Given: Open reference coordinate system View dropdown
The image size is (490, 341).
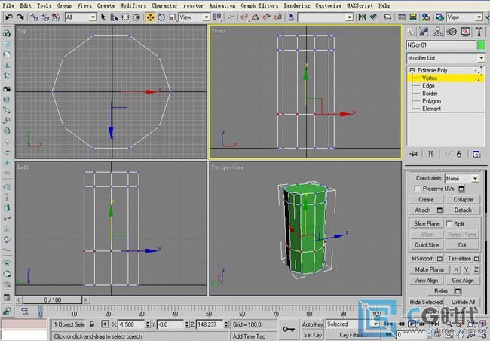Looking at the screenshot, I should [194, 17].
